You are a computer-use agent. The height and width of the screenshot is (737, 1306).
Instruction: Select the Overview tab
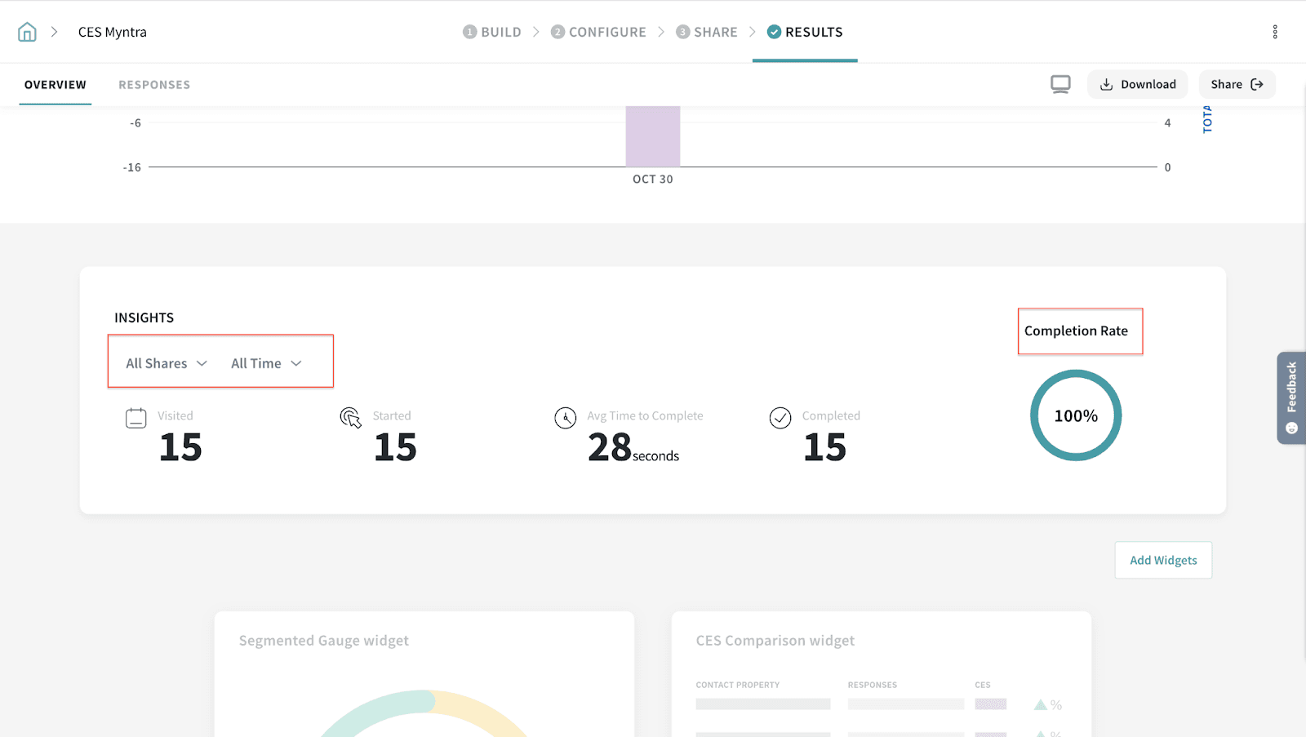[x=56, y=85]
